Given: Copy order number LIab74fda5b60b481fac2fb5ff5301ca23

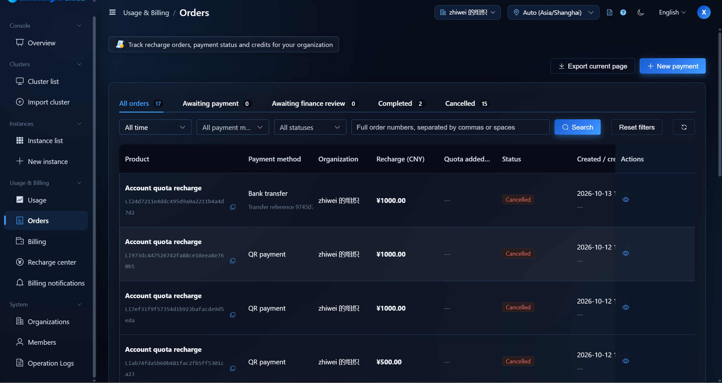Looking at the screenshot, I should point(232,369).
